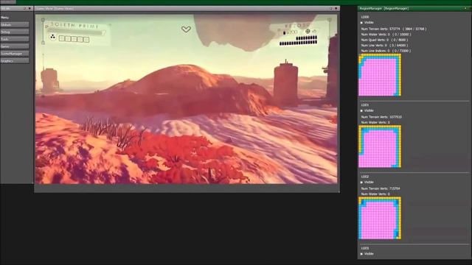Click the Menu heading in left panel
This screenshot has width=472, height=265.
pos(4,18)
